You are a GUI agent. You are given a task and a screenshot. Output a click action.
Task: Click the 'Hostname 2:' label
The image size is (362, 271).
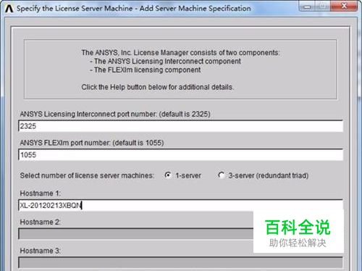pyautogui.click(x=40, y=222)
